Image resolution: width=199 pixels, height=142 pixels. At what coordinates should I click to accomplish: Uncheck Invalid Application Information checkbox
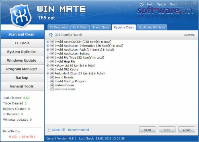pyautogui.click(x=52, y=45)
